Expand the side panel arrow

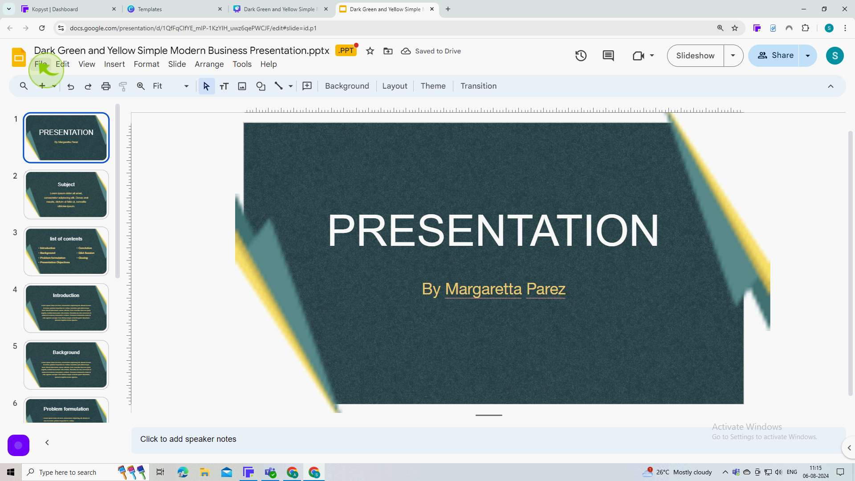click(x=849, y=448)
